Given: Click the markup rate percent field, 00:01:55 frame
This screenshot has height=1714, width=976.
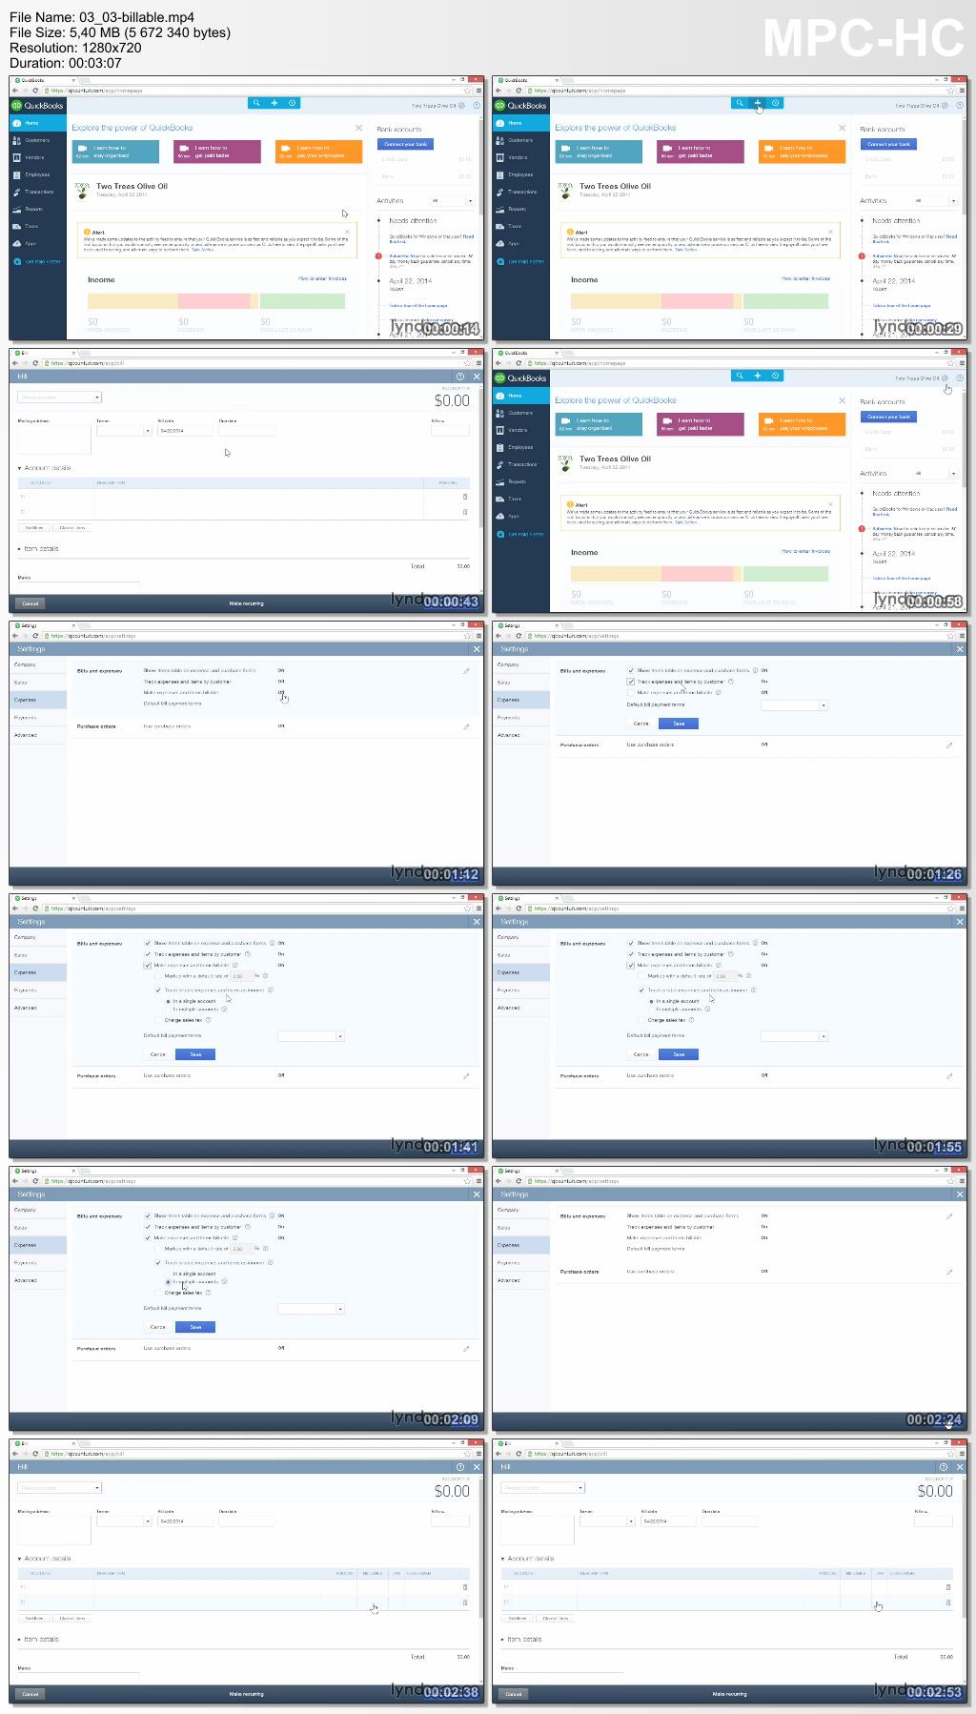Looking at the screenshot, I should [x=722, y=976].
